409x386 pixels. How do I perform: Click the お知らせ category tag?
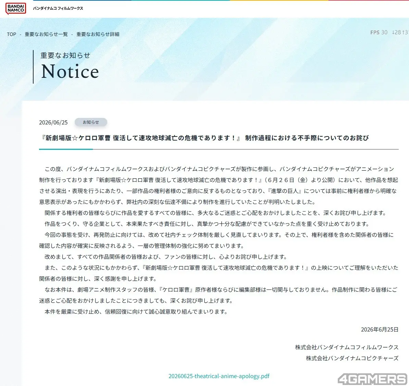click(x=91, y=122)
